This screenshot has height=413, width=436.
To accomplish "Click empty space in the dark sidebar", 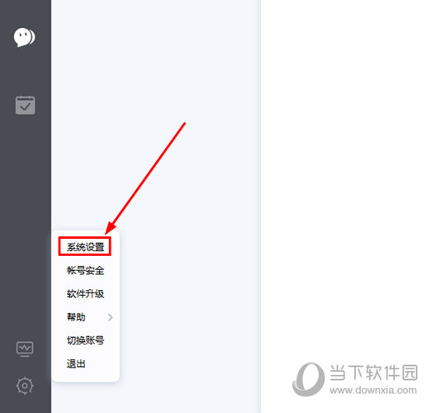I will click(x=26, y=222).
